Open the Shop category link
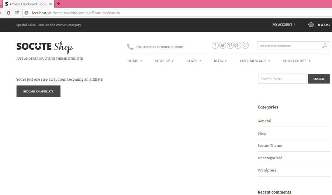Viewport: 332px width, 195px height. click(262, 133)
